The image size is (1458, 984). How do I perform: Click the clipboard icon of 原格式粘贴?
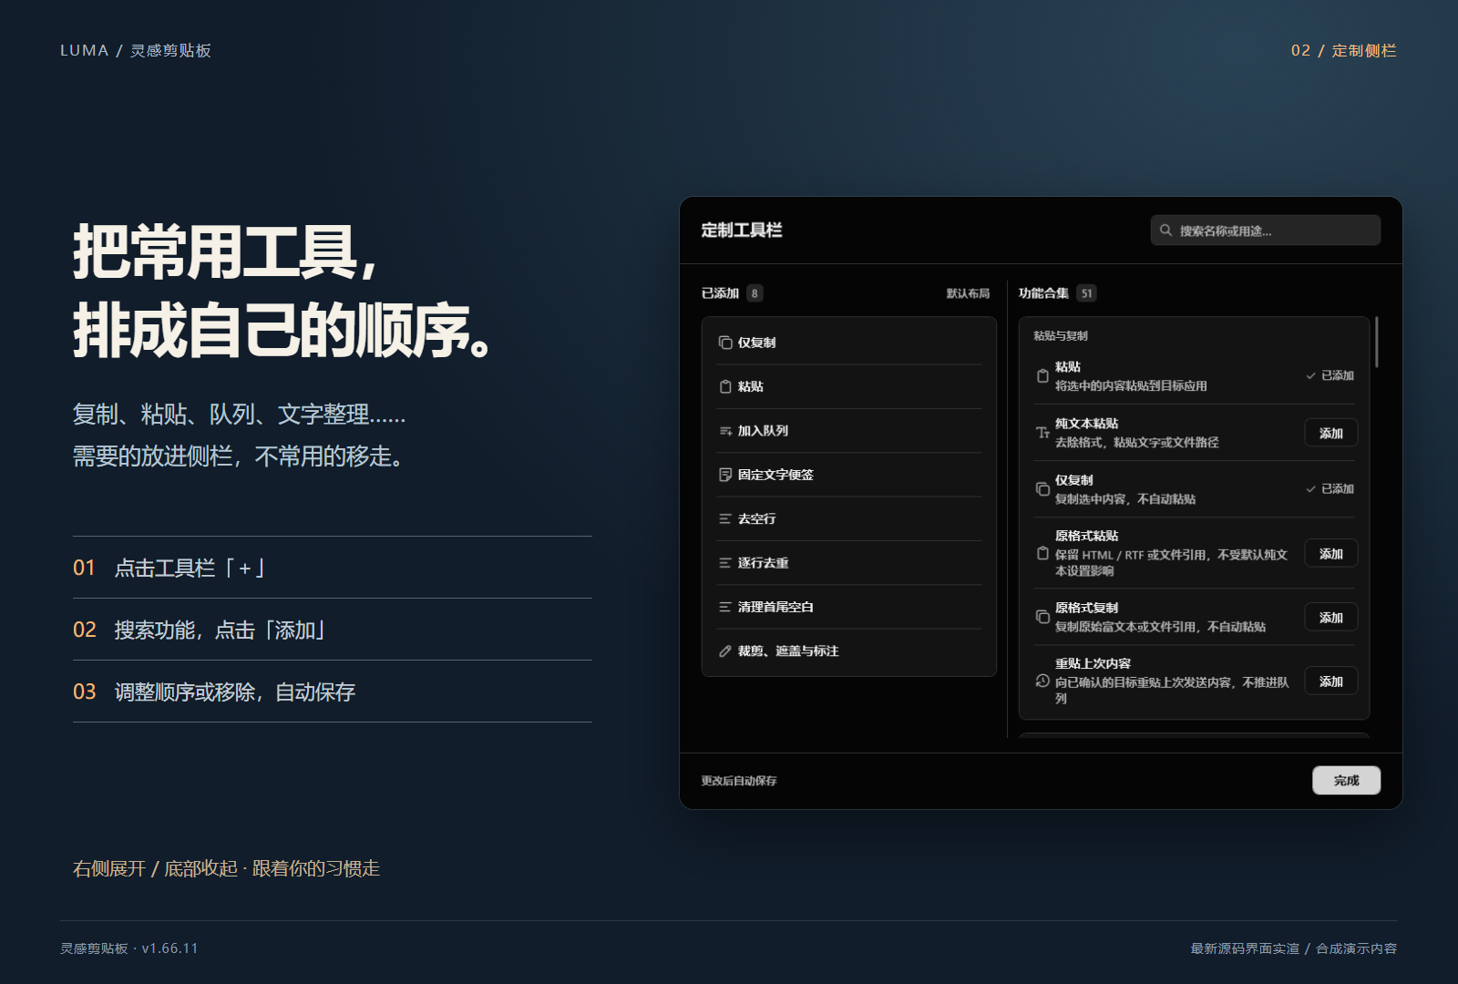click(1042, 553)
